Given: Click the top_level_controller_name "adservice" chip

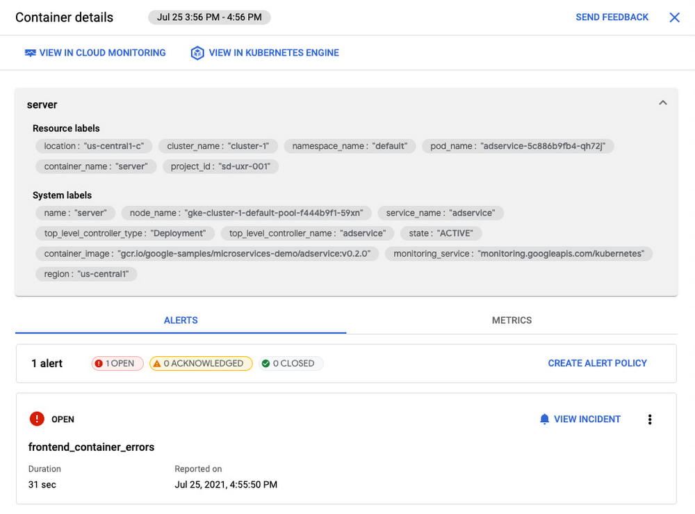Looking at the screenshot, I should click(308, 233).
